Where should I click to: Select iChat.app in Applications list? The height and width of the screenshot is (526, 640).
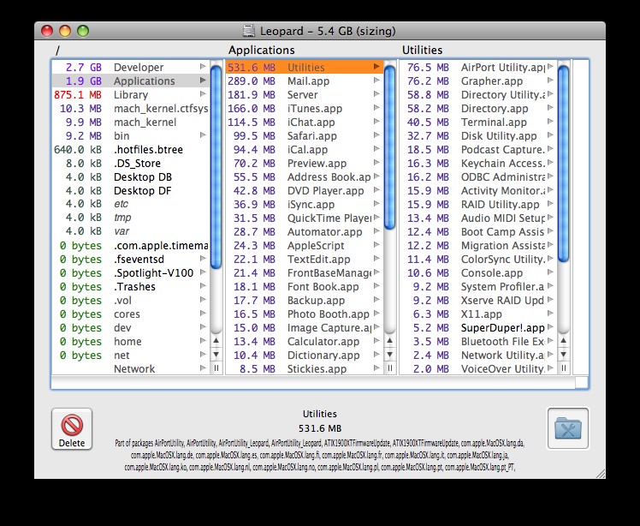pos(305,123)
